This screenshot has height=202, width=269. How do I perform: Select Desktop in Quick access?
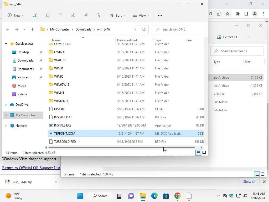tap(23, 52)
